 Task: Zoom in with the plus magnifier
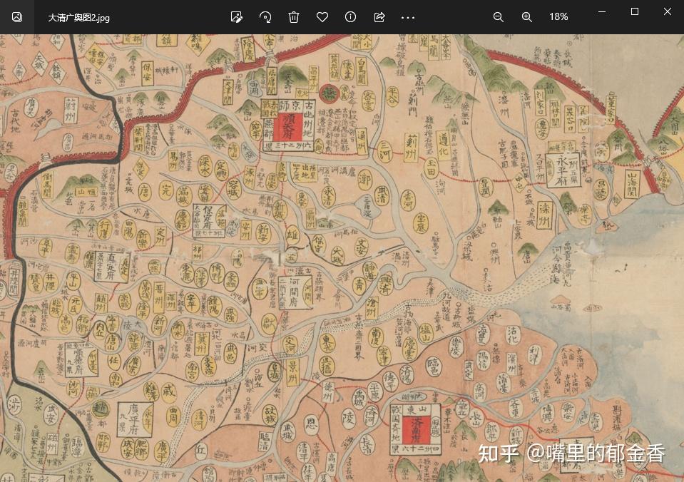(527, 17)
